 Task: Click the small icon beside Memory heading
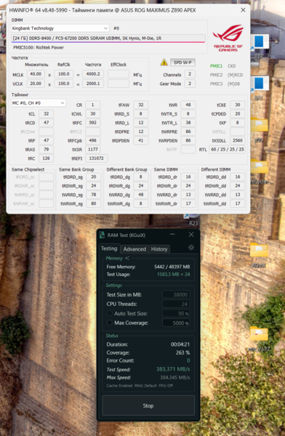coord(127,258)
